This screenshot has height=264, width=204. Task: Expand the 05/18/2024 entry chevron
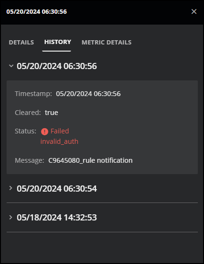[x=11, y=217]
